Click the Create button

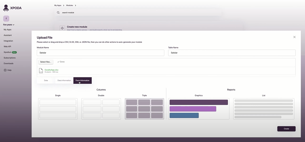pyautogui.click(x=286, y=129)
